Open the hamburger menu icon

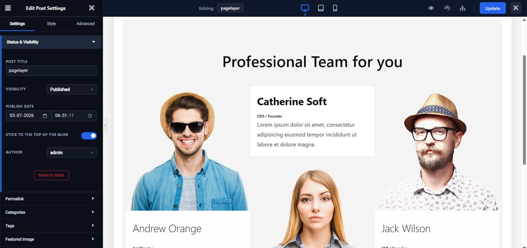tap(8, 8)
